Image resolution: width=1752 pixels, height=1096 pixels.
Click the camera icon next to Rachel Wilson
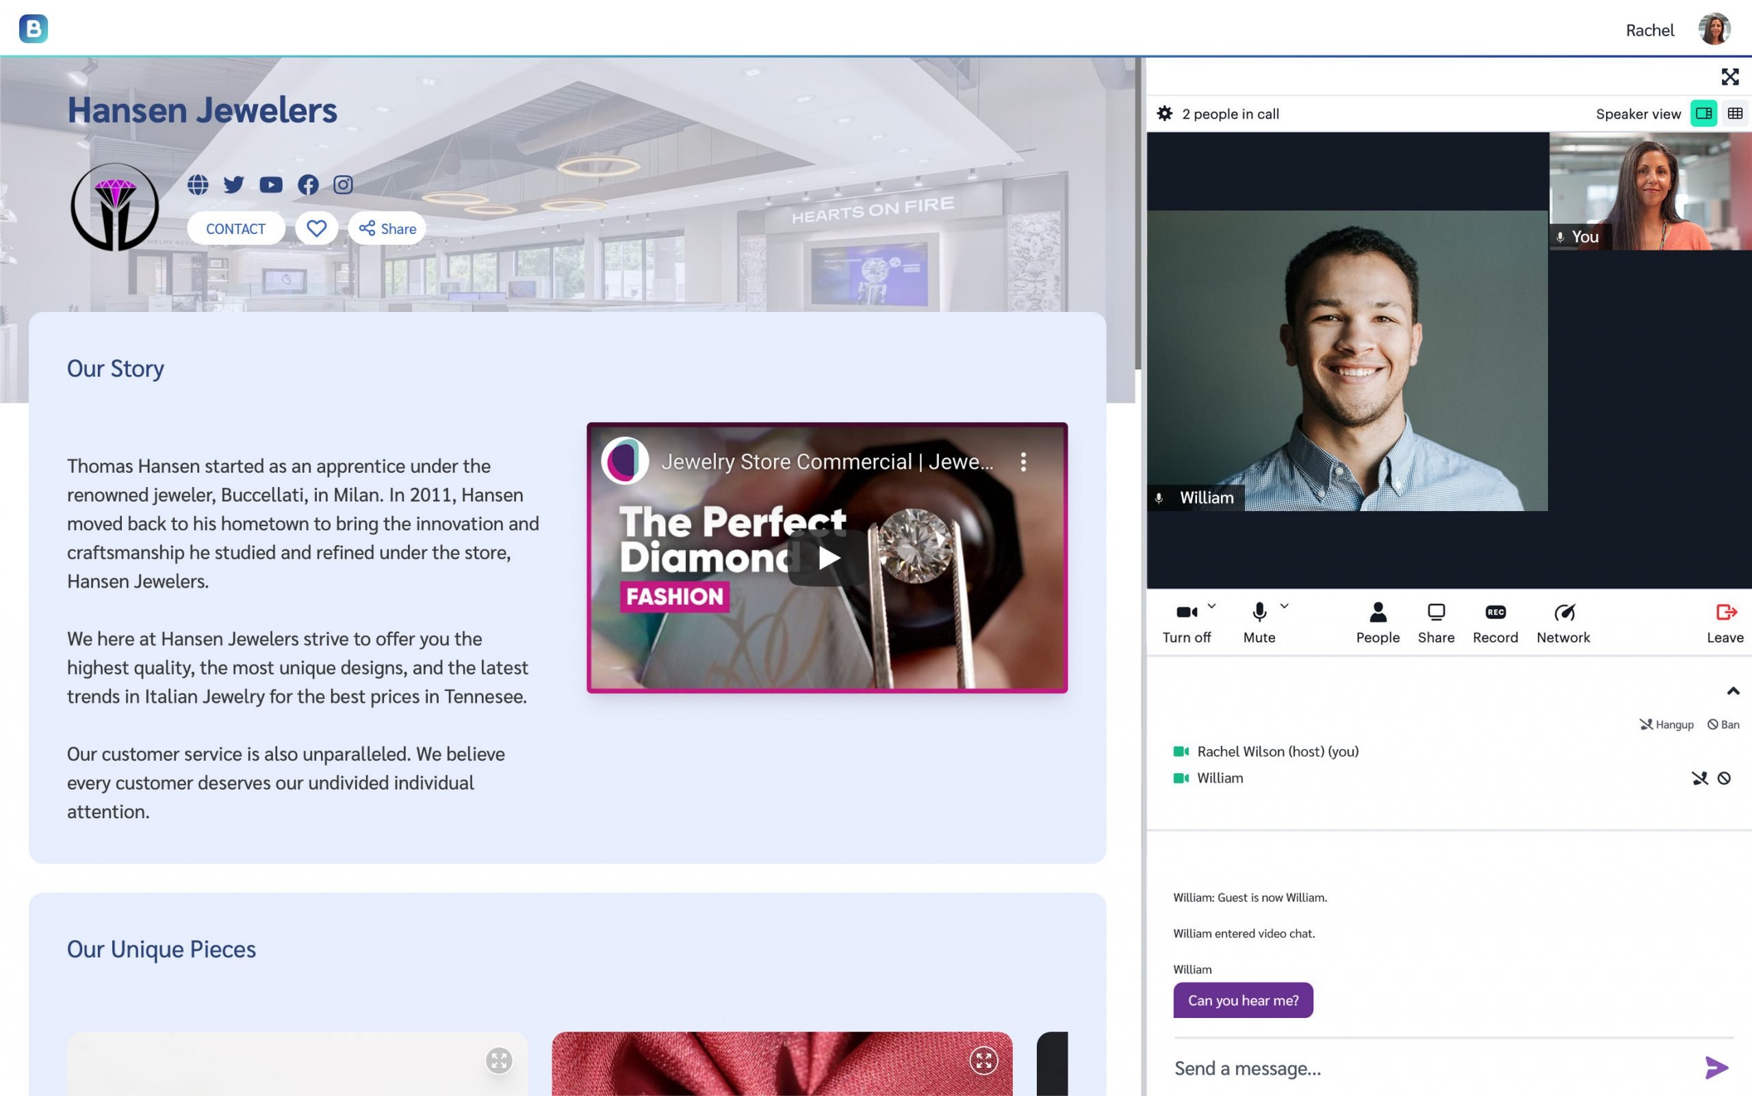click(x=1181, y=752)
